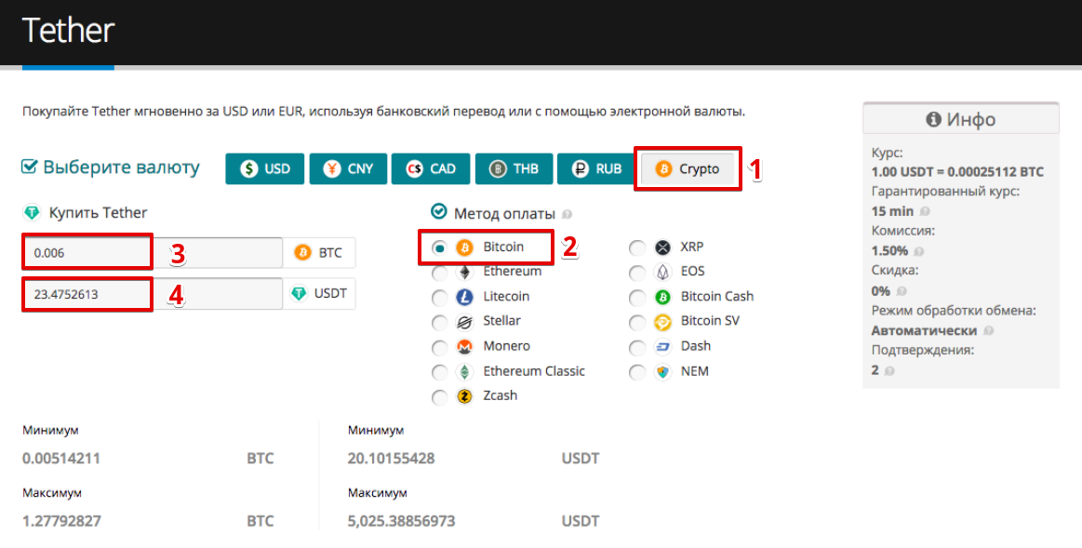Click the USDT amount input field
1082x548 pixels.
pos(153,294)
